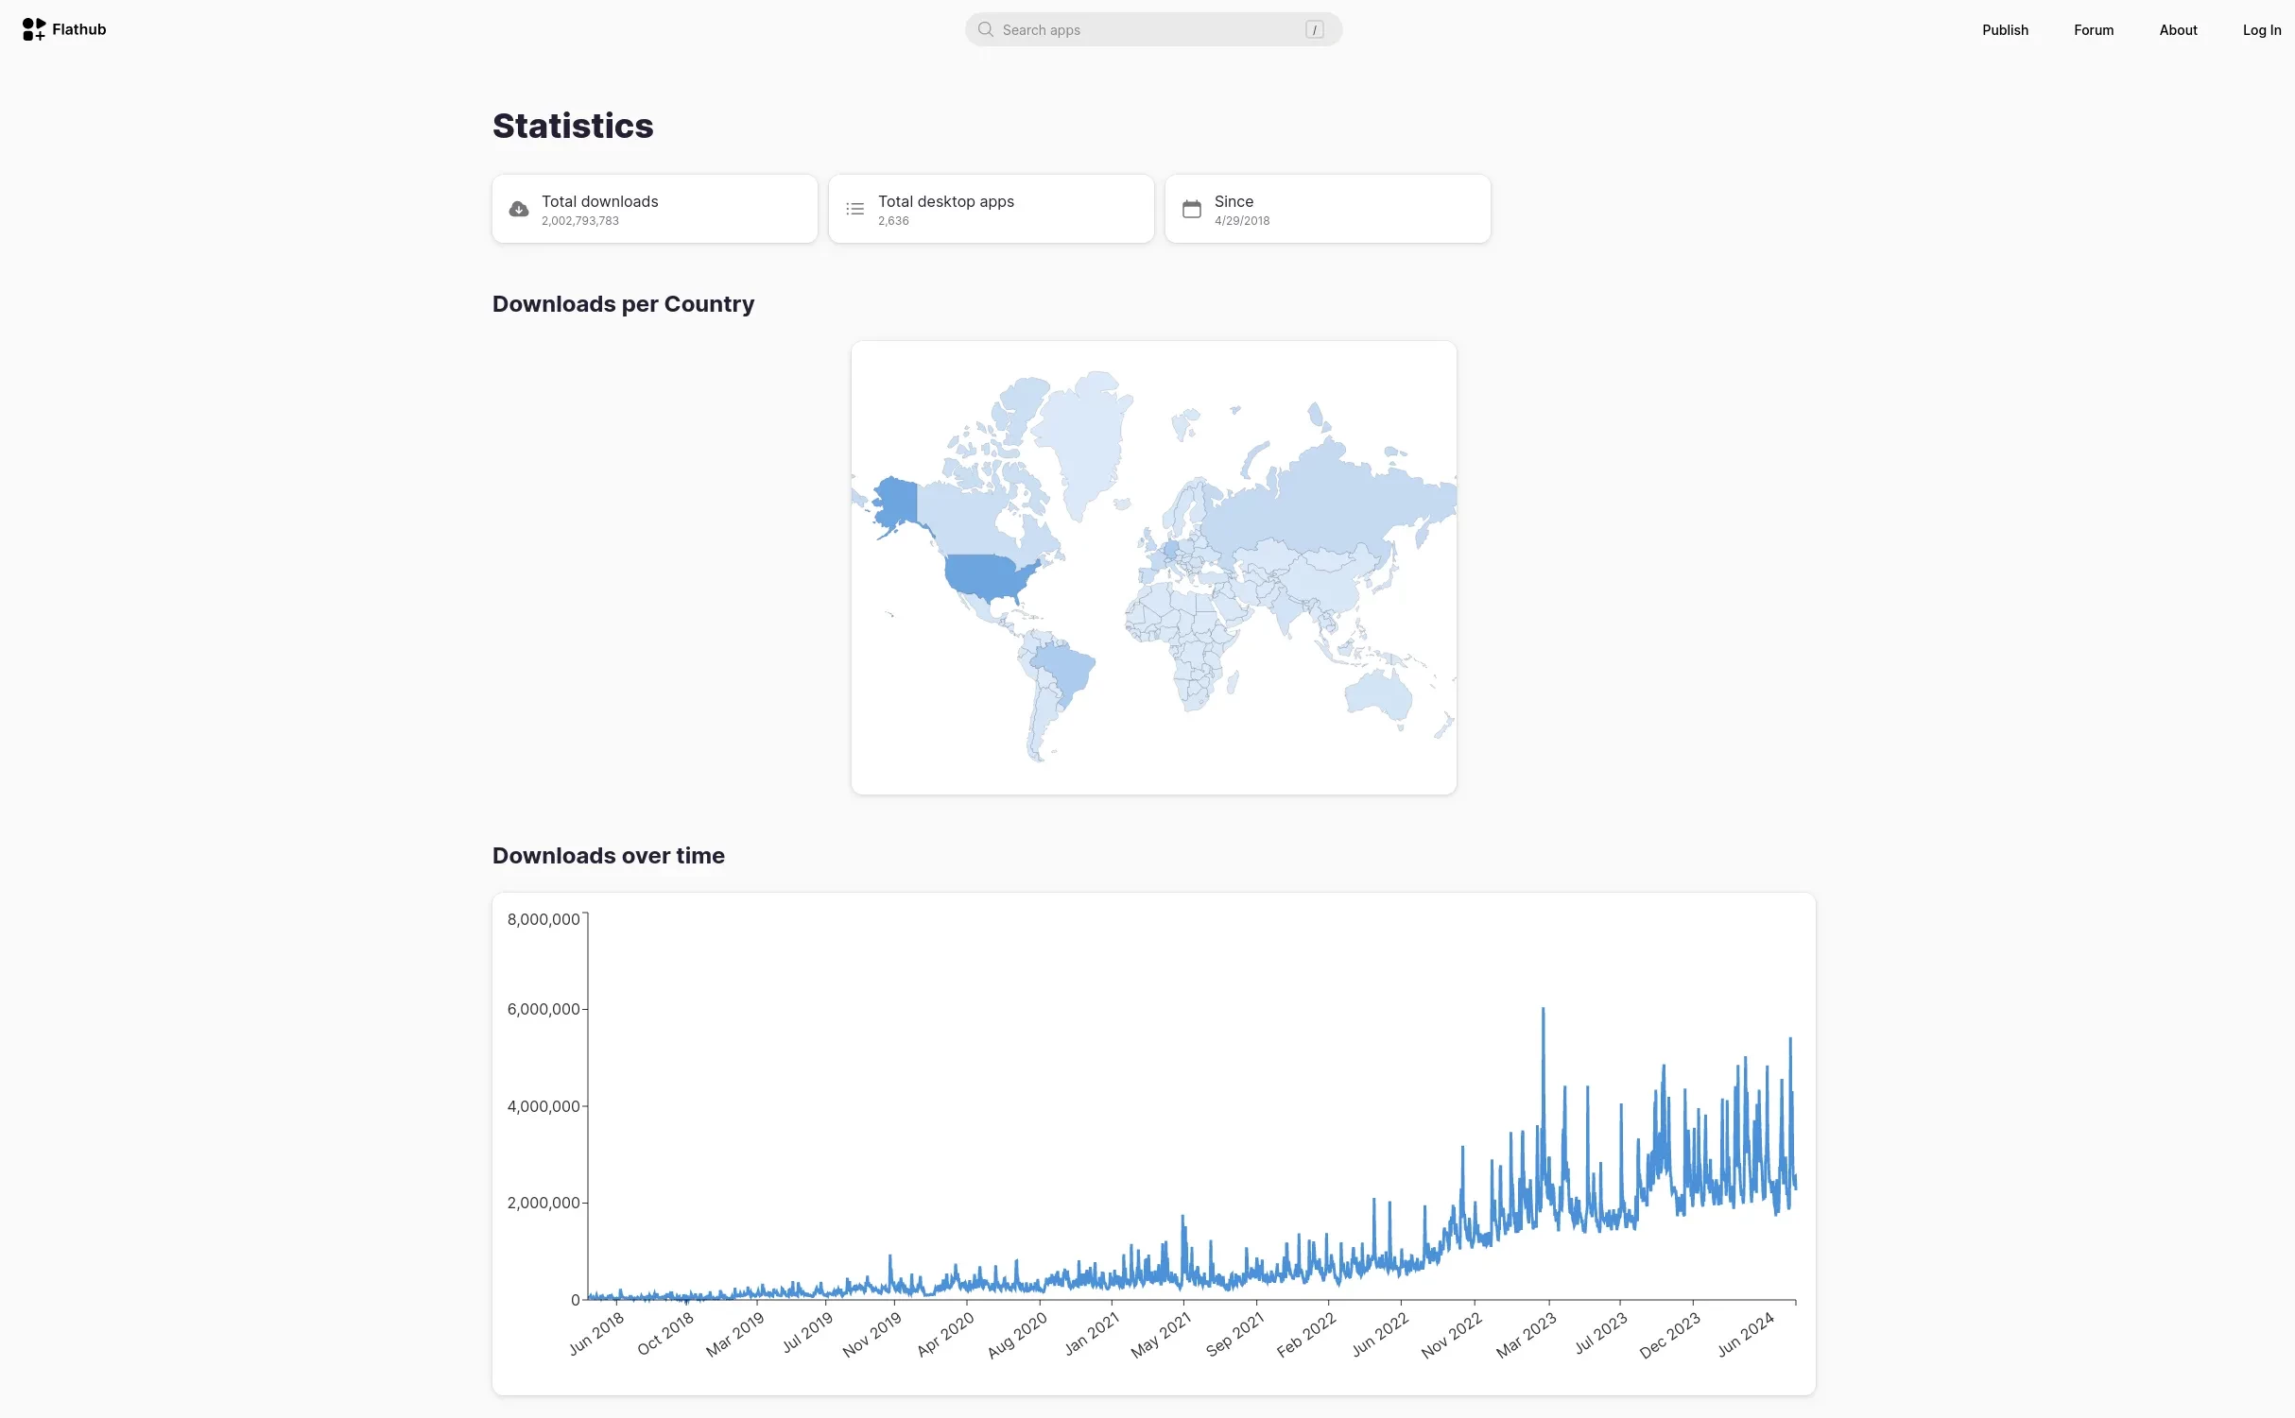
Task: Click the Total downloads stat card
Action: [x=654, y=210]
